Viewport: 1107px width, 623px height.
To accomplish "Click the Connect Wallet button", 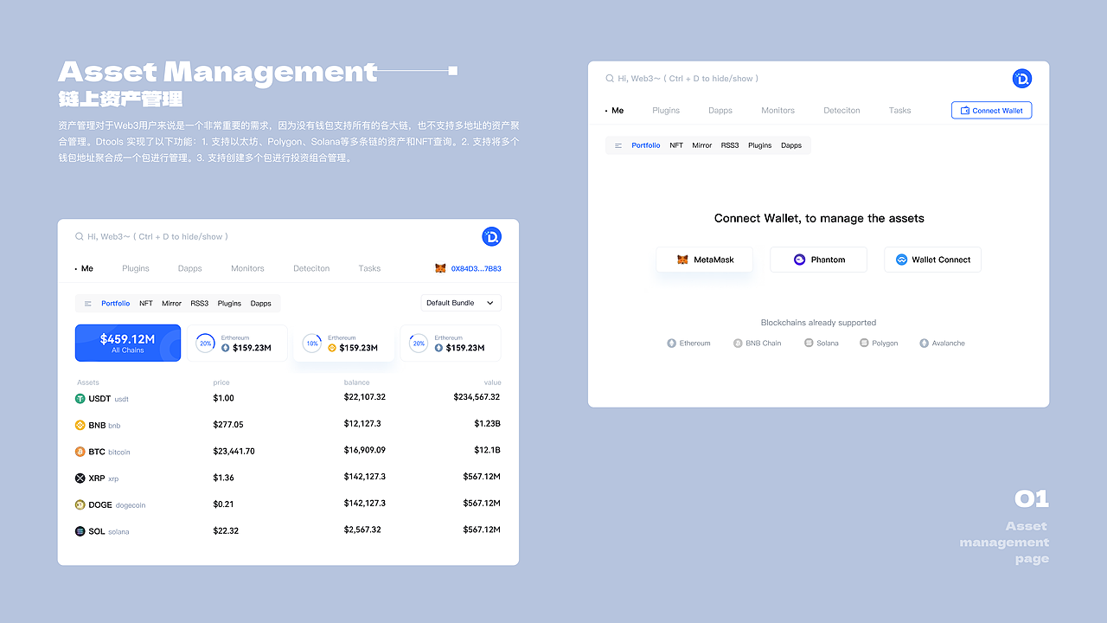I will (x=992, y=111).
